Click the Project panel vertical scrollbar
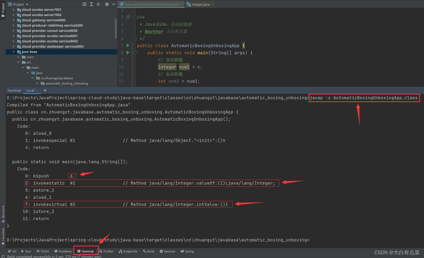Screen dimensions: 424x258 point(116,29)
